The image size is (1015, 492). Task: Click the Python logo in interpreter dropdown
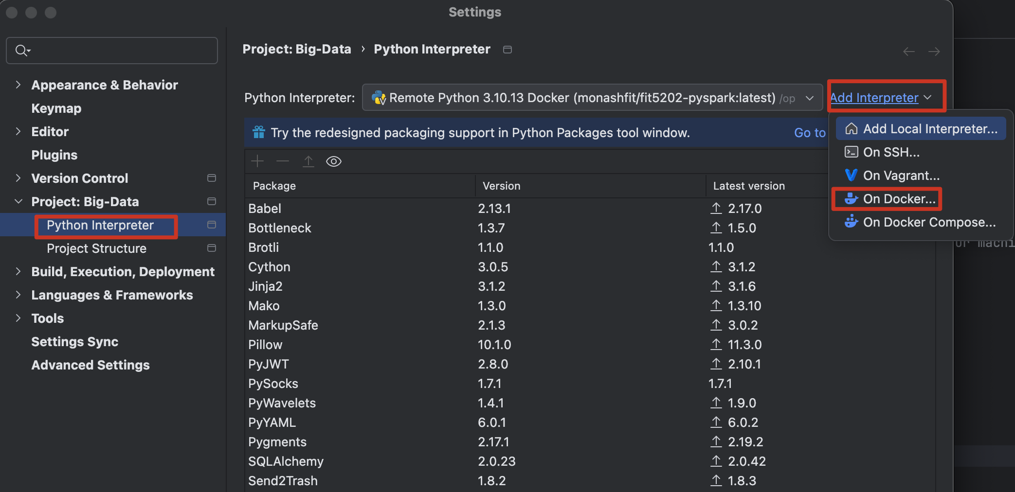379,98
